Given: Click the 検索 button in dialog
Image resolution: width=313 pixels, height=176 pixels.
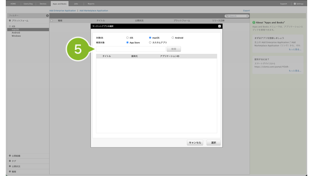Looking at the screenshot, I should click(x=174, y=49).
